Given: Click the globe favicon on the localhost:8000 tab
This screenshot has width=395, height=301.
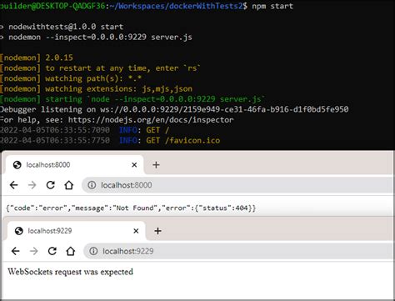Looking at the screenshot, I should (17, 165).
